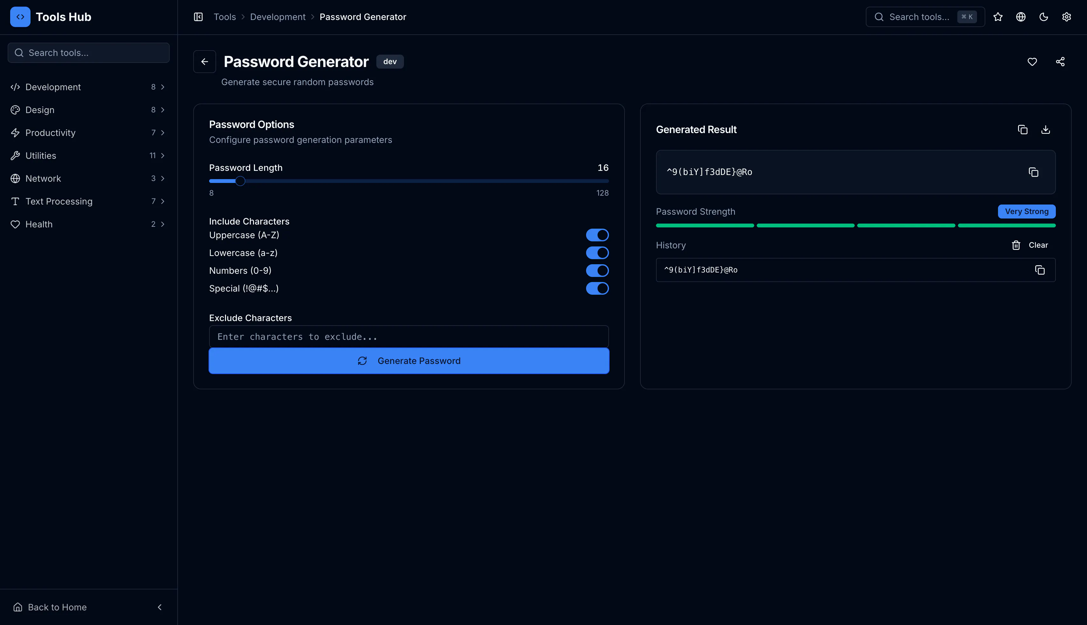Download the generated result
This screenshot has width=1087, height=625.
1045,130
